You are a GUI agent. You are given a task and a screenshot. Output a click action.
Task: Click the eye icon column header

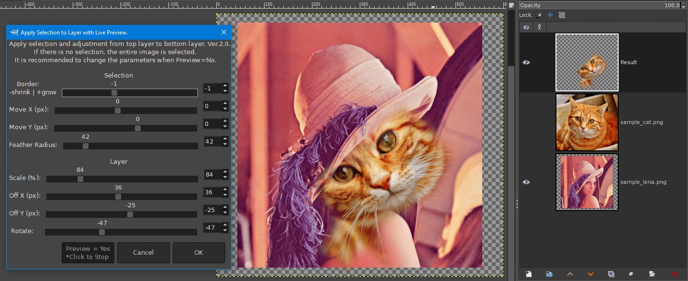(x=526, y=27)
